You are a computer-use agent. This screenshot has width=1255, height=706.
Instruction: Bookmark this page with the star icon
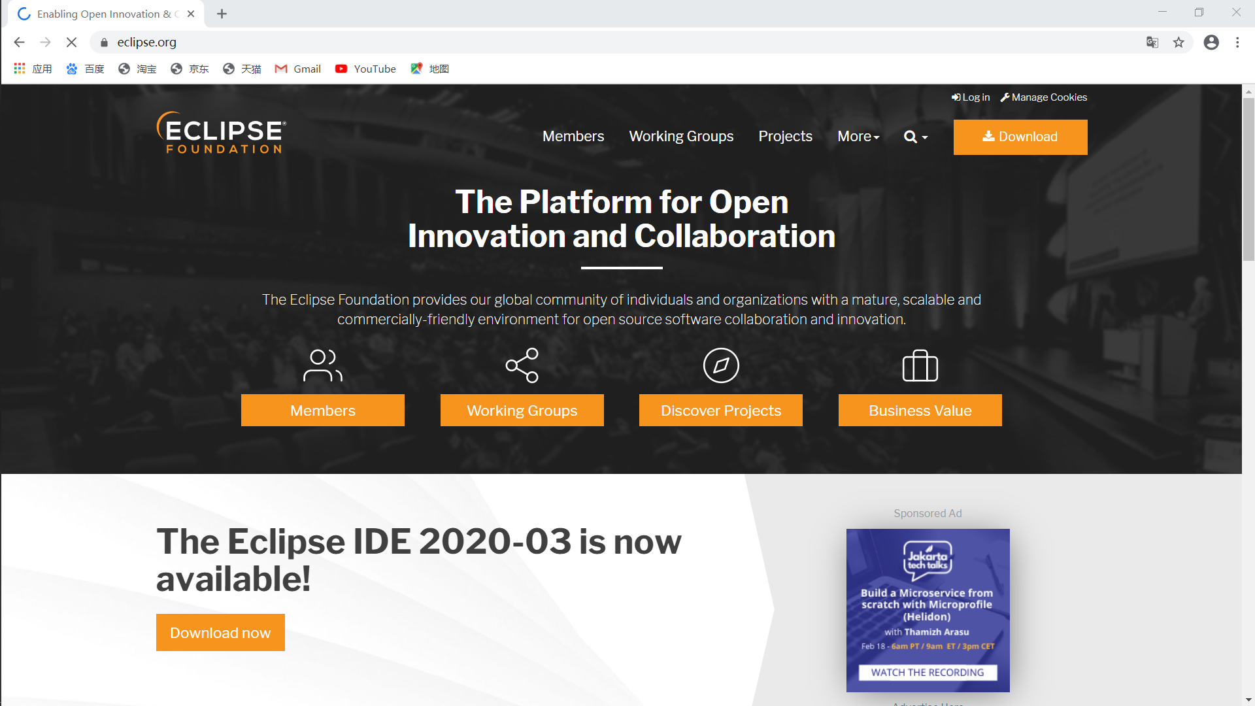(1179, 42)
